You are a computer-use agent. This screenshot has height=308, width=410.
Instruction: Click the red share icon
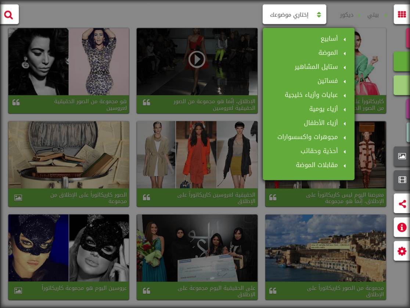click(402, 204)
